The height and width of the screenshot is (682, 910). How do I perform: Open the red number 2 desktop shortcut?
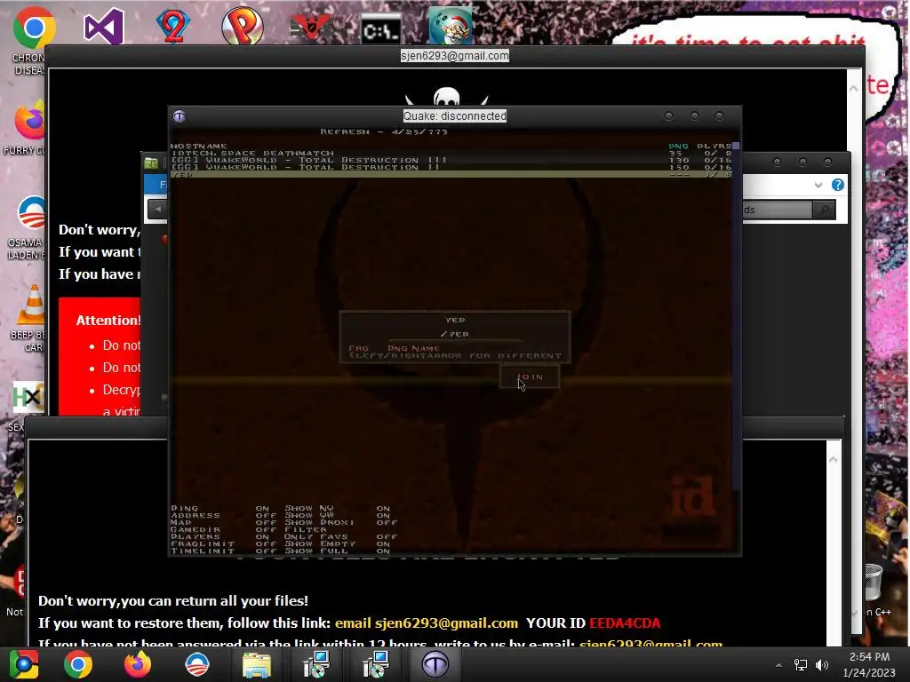(173, 27)
